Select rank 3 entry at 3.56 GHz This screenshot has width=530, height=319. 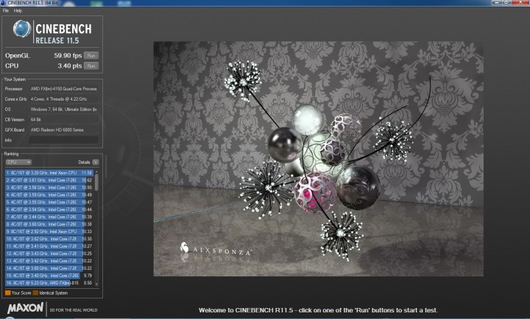click(49, 187)
